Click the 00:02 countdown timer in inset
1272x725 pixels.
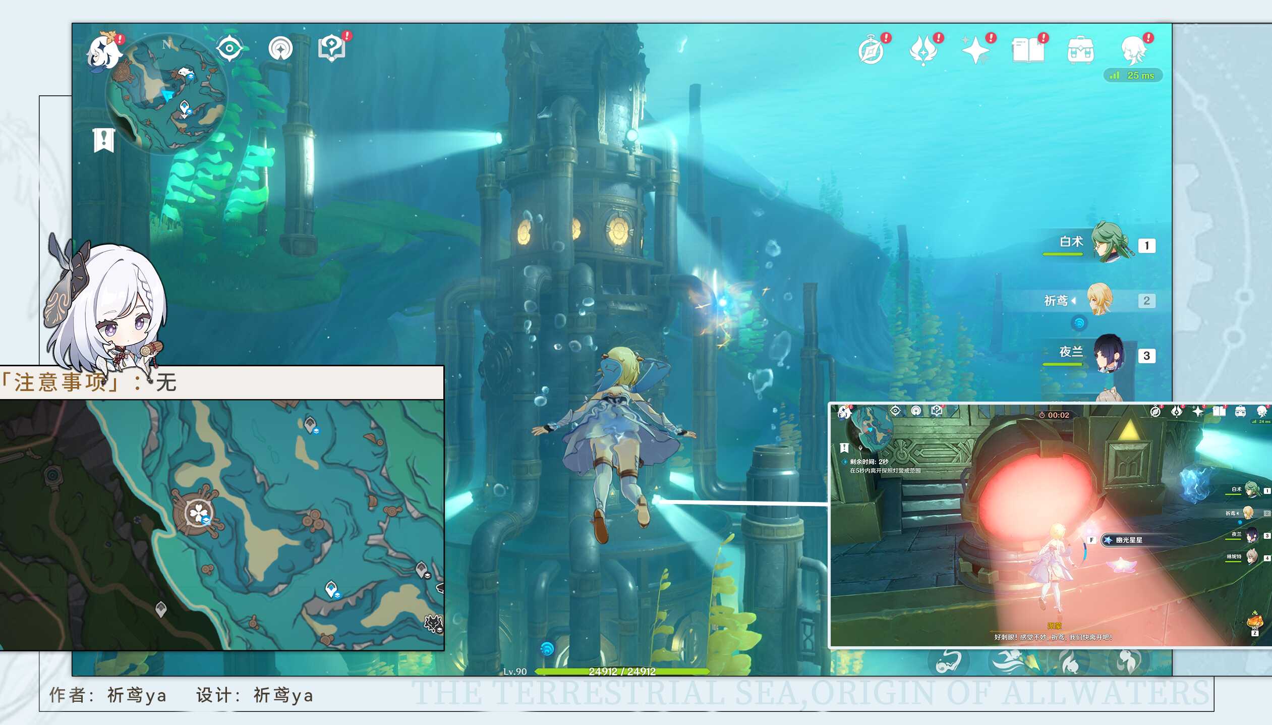tap(1054, 415)
